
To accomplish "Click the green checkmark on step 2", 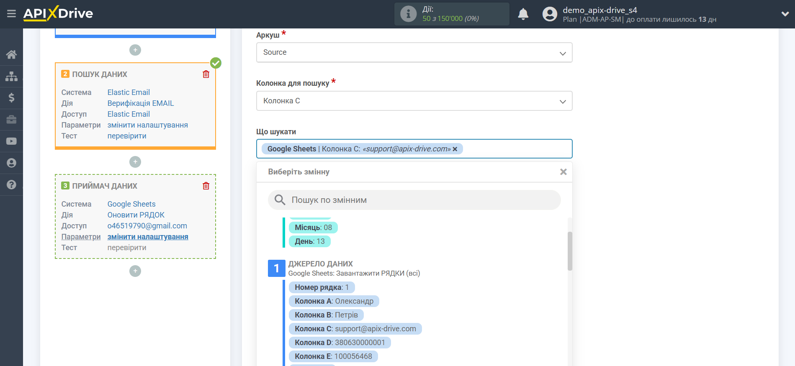I will click(x=216, y=63).
